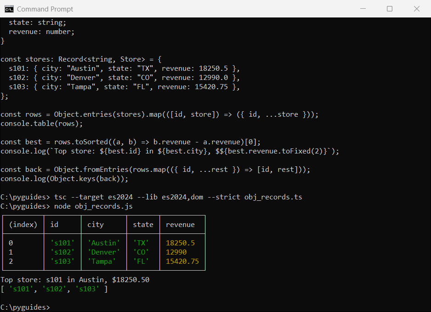Click the 'console.table(rows);' line

(41, 124)
